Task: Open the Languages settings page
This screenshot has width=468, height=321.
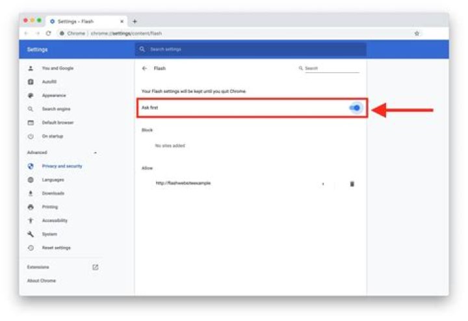Action: click(53, 180)
